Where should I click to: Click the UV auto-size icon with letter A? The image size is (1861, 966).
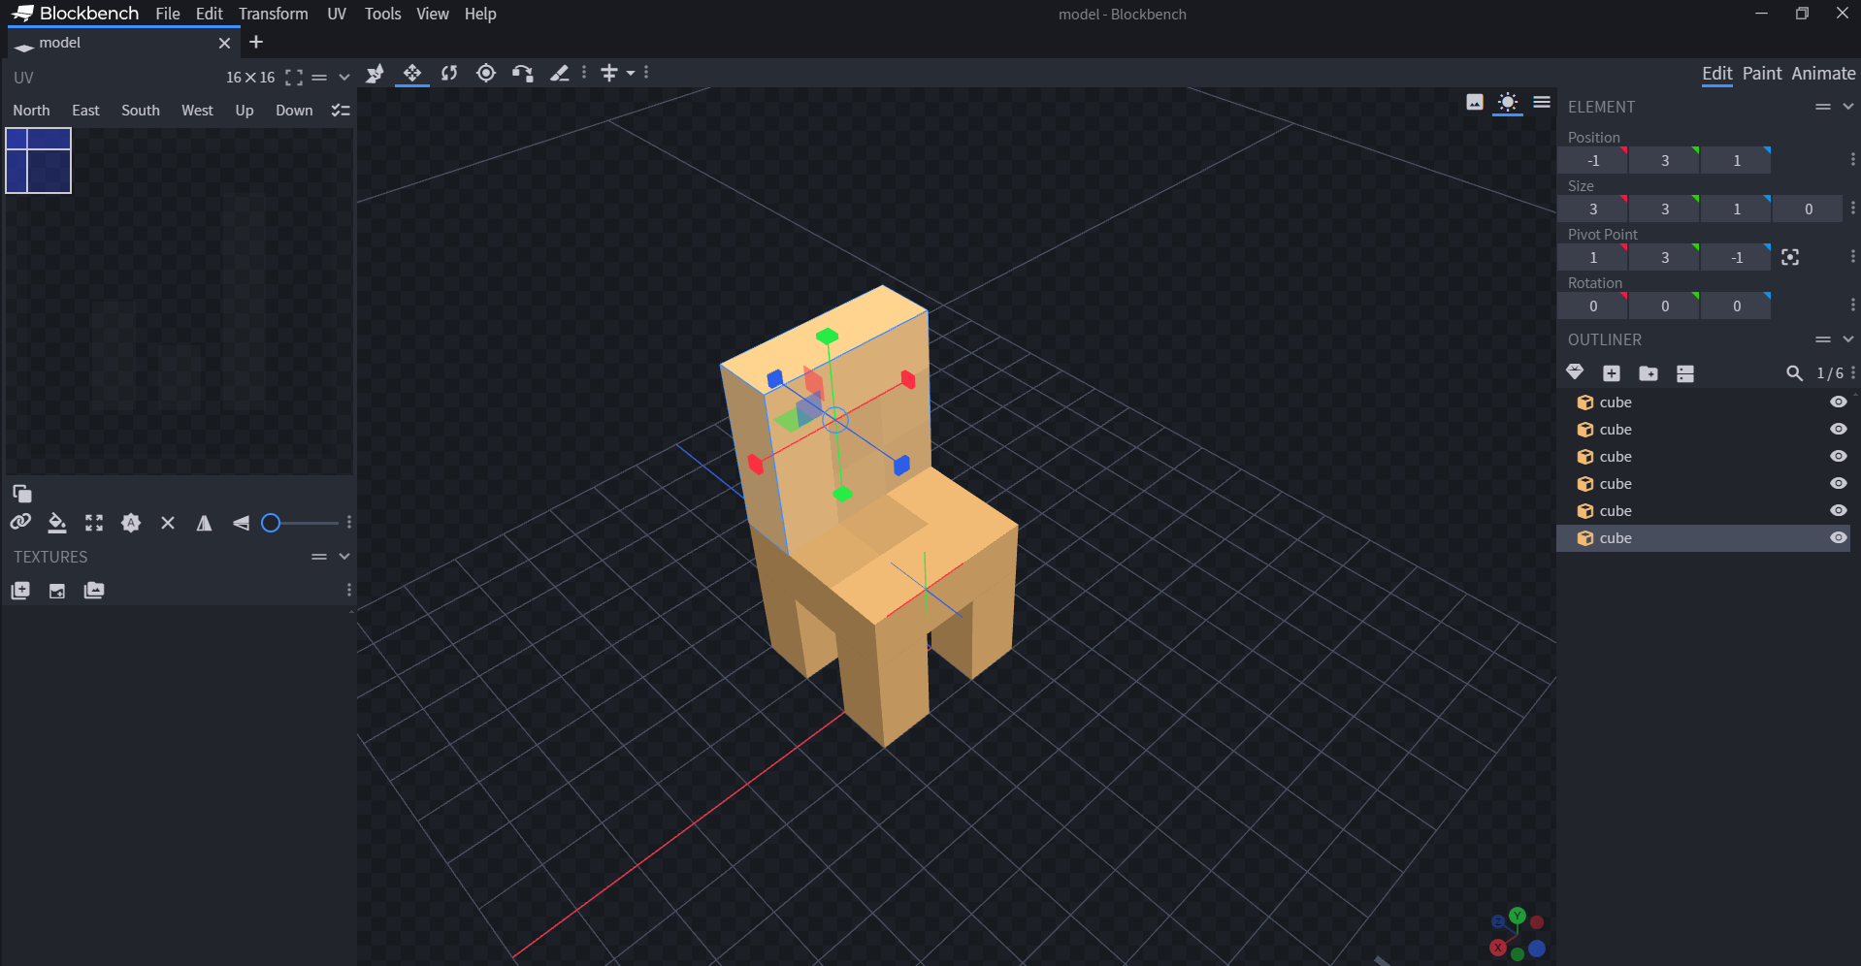coord(131,523)
